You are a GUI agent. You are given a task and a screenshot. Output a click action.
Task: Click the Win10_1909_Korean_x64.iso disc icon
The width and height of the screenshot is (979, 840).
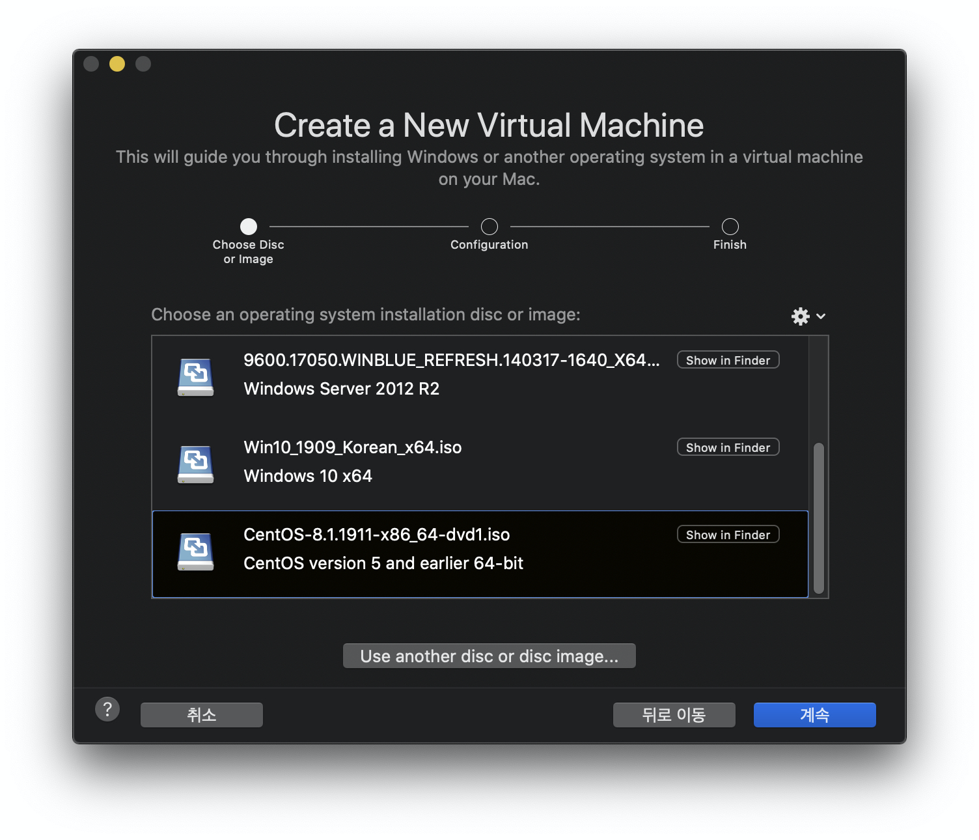click(x=196, y=464)
